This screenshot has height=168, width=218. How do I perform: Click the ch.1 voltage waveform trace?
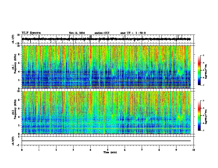(106, 39)
